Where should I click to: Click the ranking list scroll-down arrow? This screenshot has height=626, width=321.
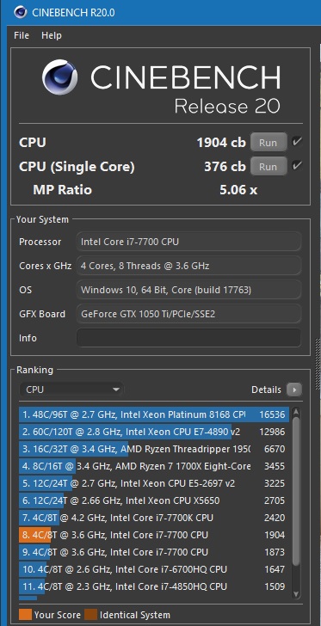point(296,594)
